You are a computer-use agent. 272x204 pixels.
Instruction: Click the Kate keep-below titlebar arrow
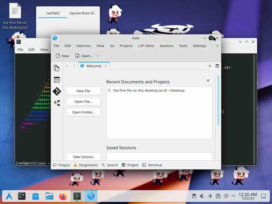204,38
